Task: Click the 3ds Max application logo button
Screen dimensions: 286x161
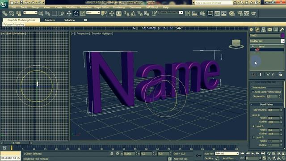Action: 4,4
